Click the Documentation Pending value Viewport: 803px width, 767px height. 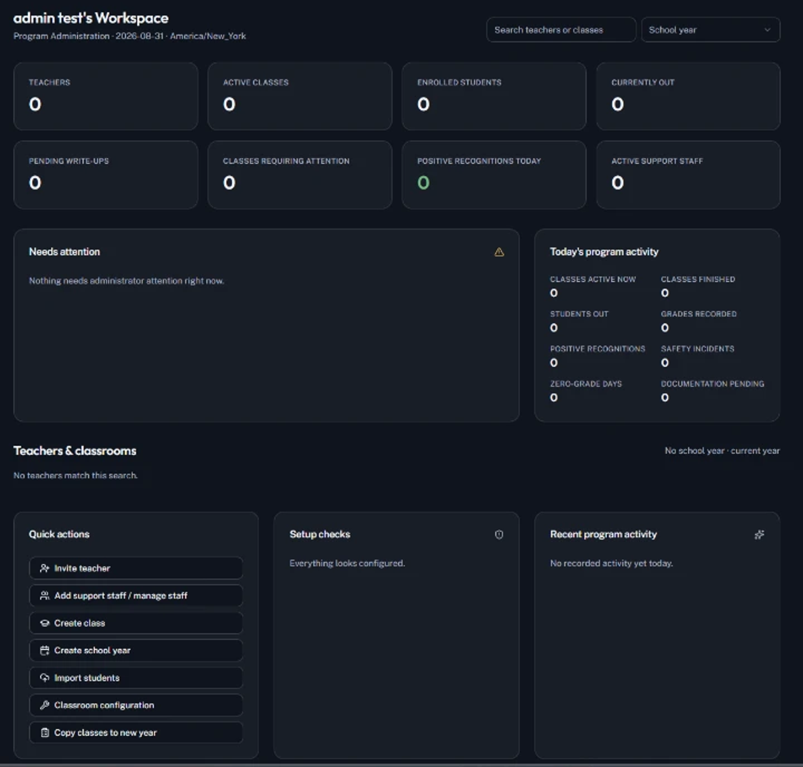[x=665, y=398]
